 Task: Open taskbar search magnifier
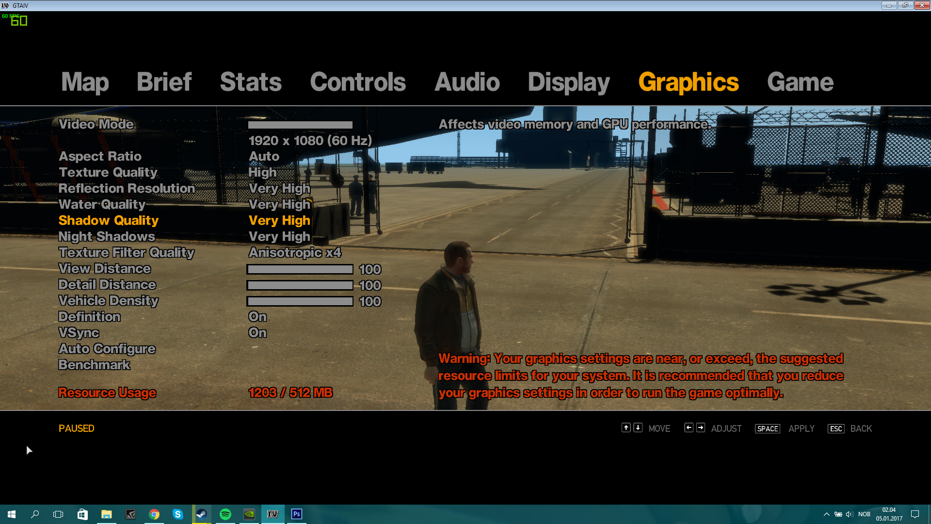pyautogui.click(x=35, y=514)
